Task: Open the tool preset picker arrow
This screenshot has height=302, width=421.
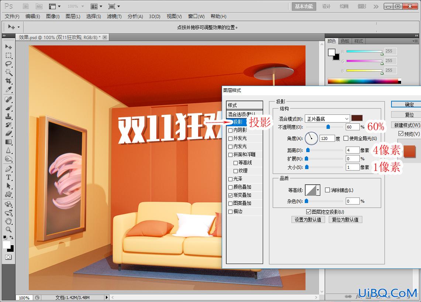Action: click(x=18, y=27)
